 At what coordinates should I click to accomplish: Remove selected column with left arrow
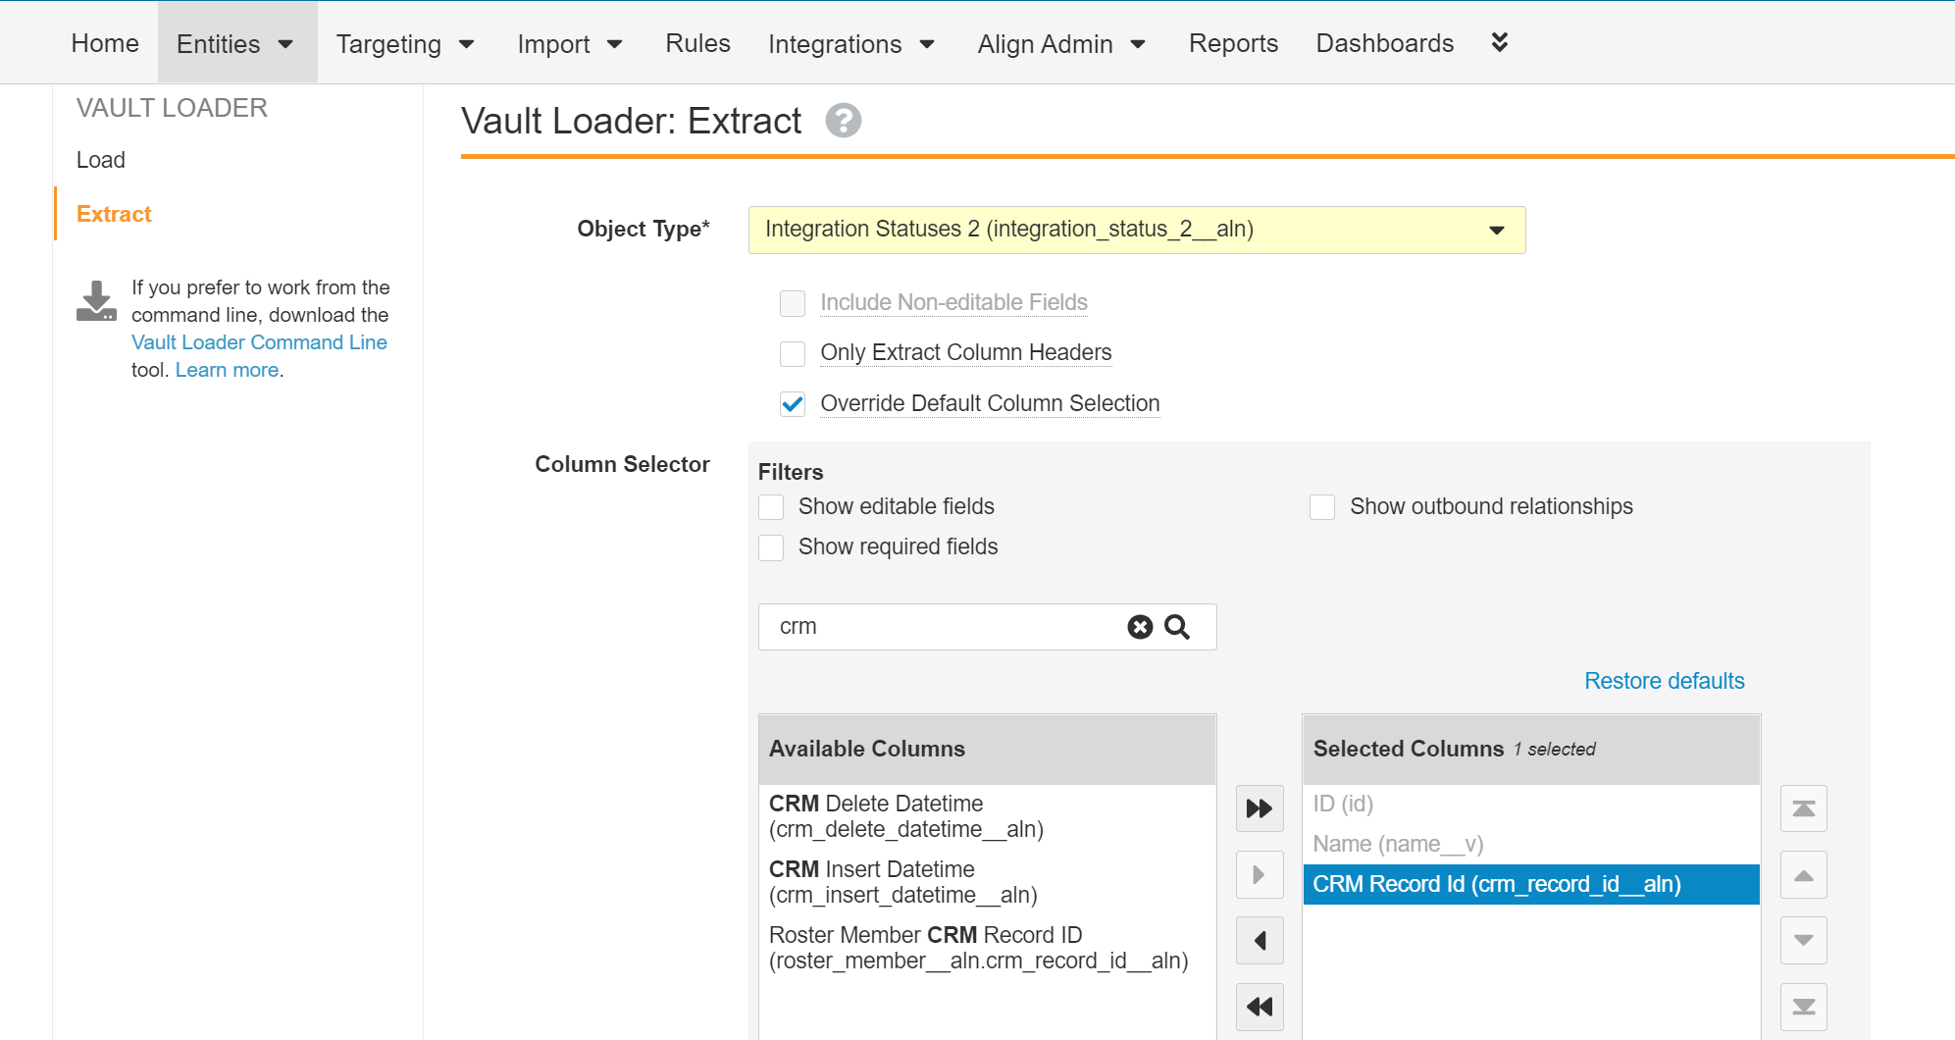point(1260,941)
